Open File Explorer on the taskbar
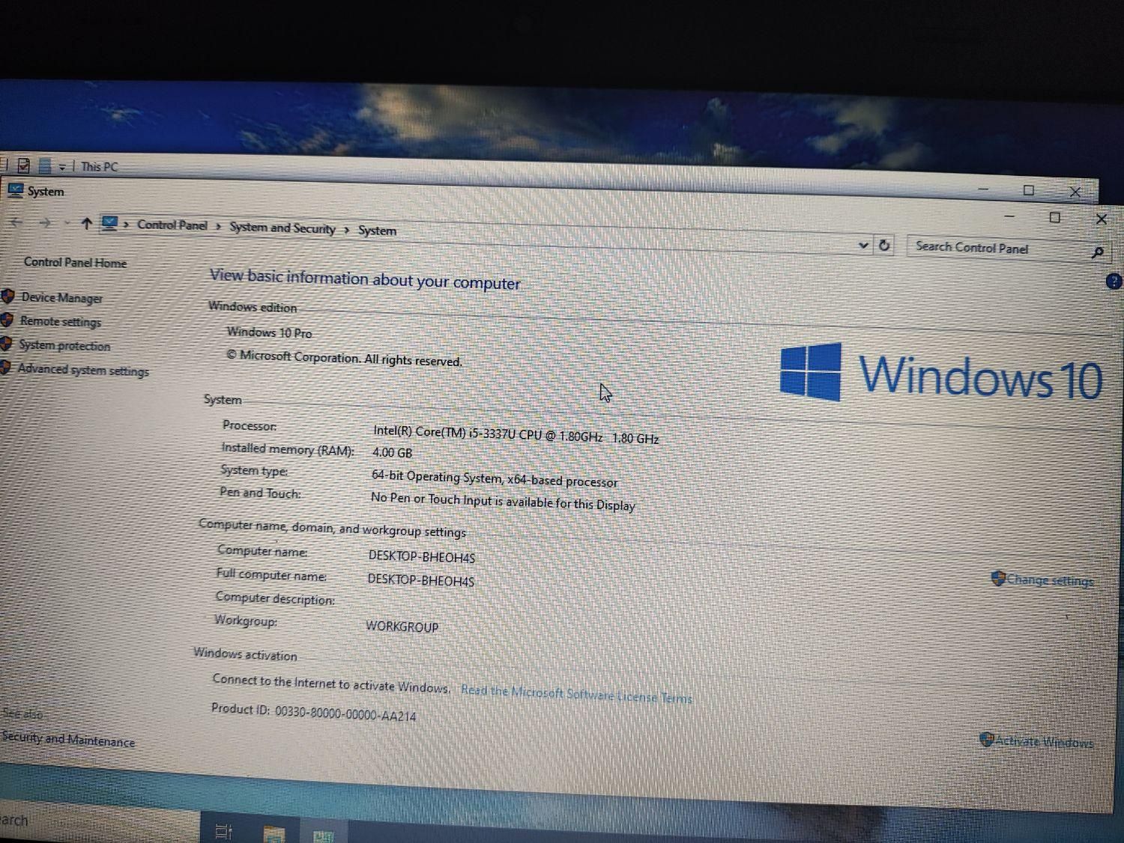 coord(274,833)
